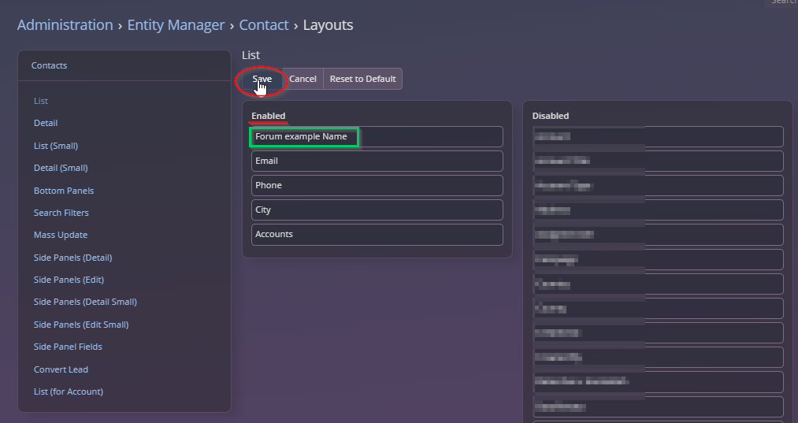This screenshot has height=423, width=798.
Task: Open the Detail layout
Action: pos(45,123)
